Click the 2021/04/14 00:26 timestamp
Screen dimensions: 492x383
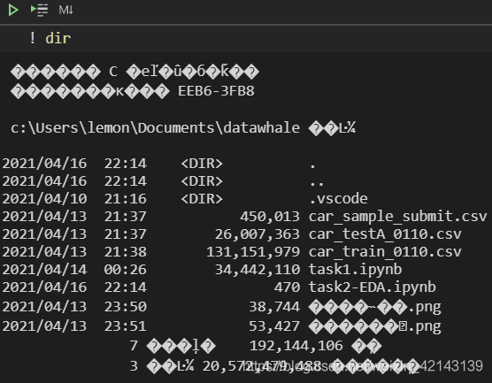coord(74,270)
